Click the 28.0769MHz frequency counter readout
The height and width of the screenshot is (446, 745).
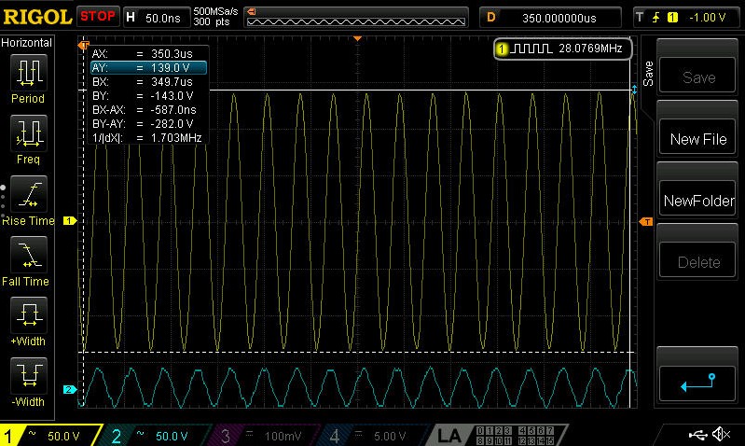click(563, 49)
